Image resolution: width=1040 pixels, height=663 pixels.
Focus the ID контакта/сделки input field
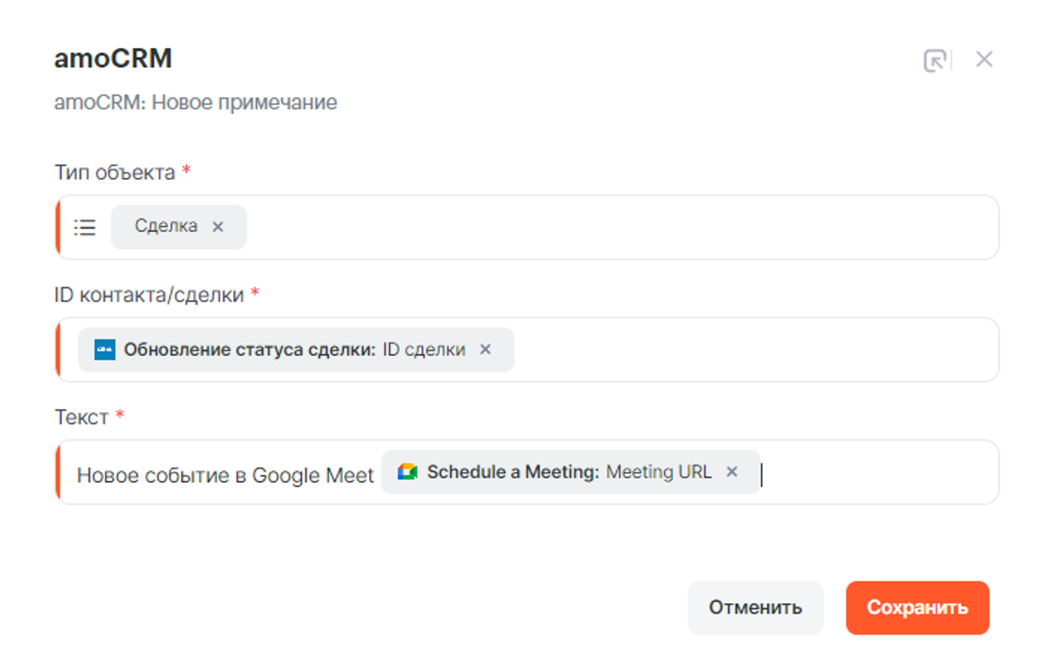pos(748,350)
